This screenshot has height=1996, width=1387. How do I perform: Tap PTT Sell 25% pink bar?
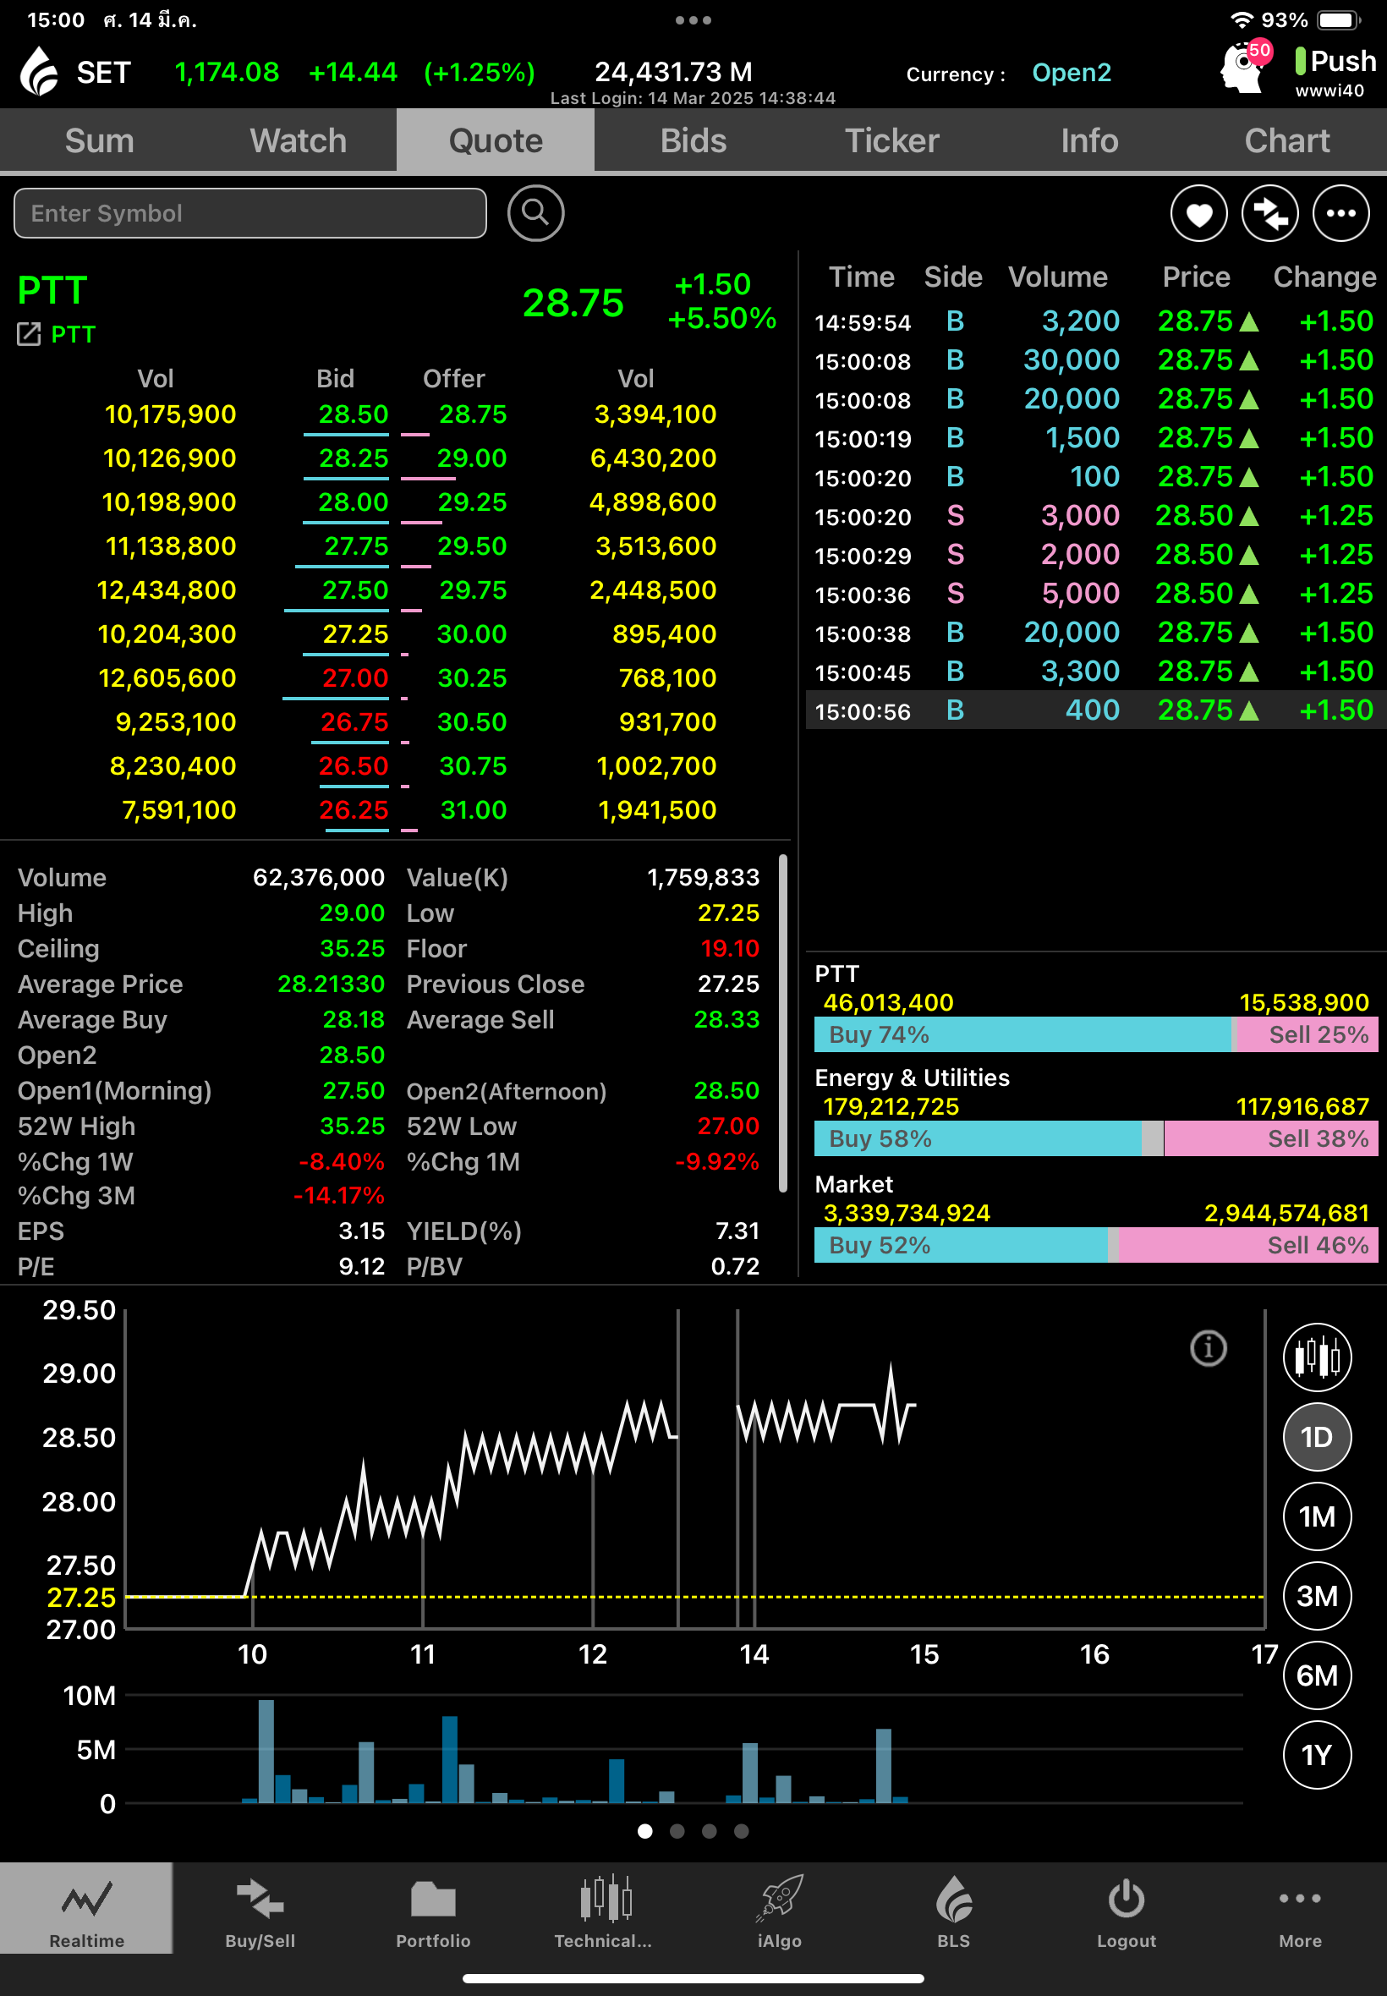coord(1307,1034)
